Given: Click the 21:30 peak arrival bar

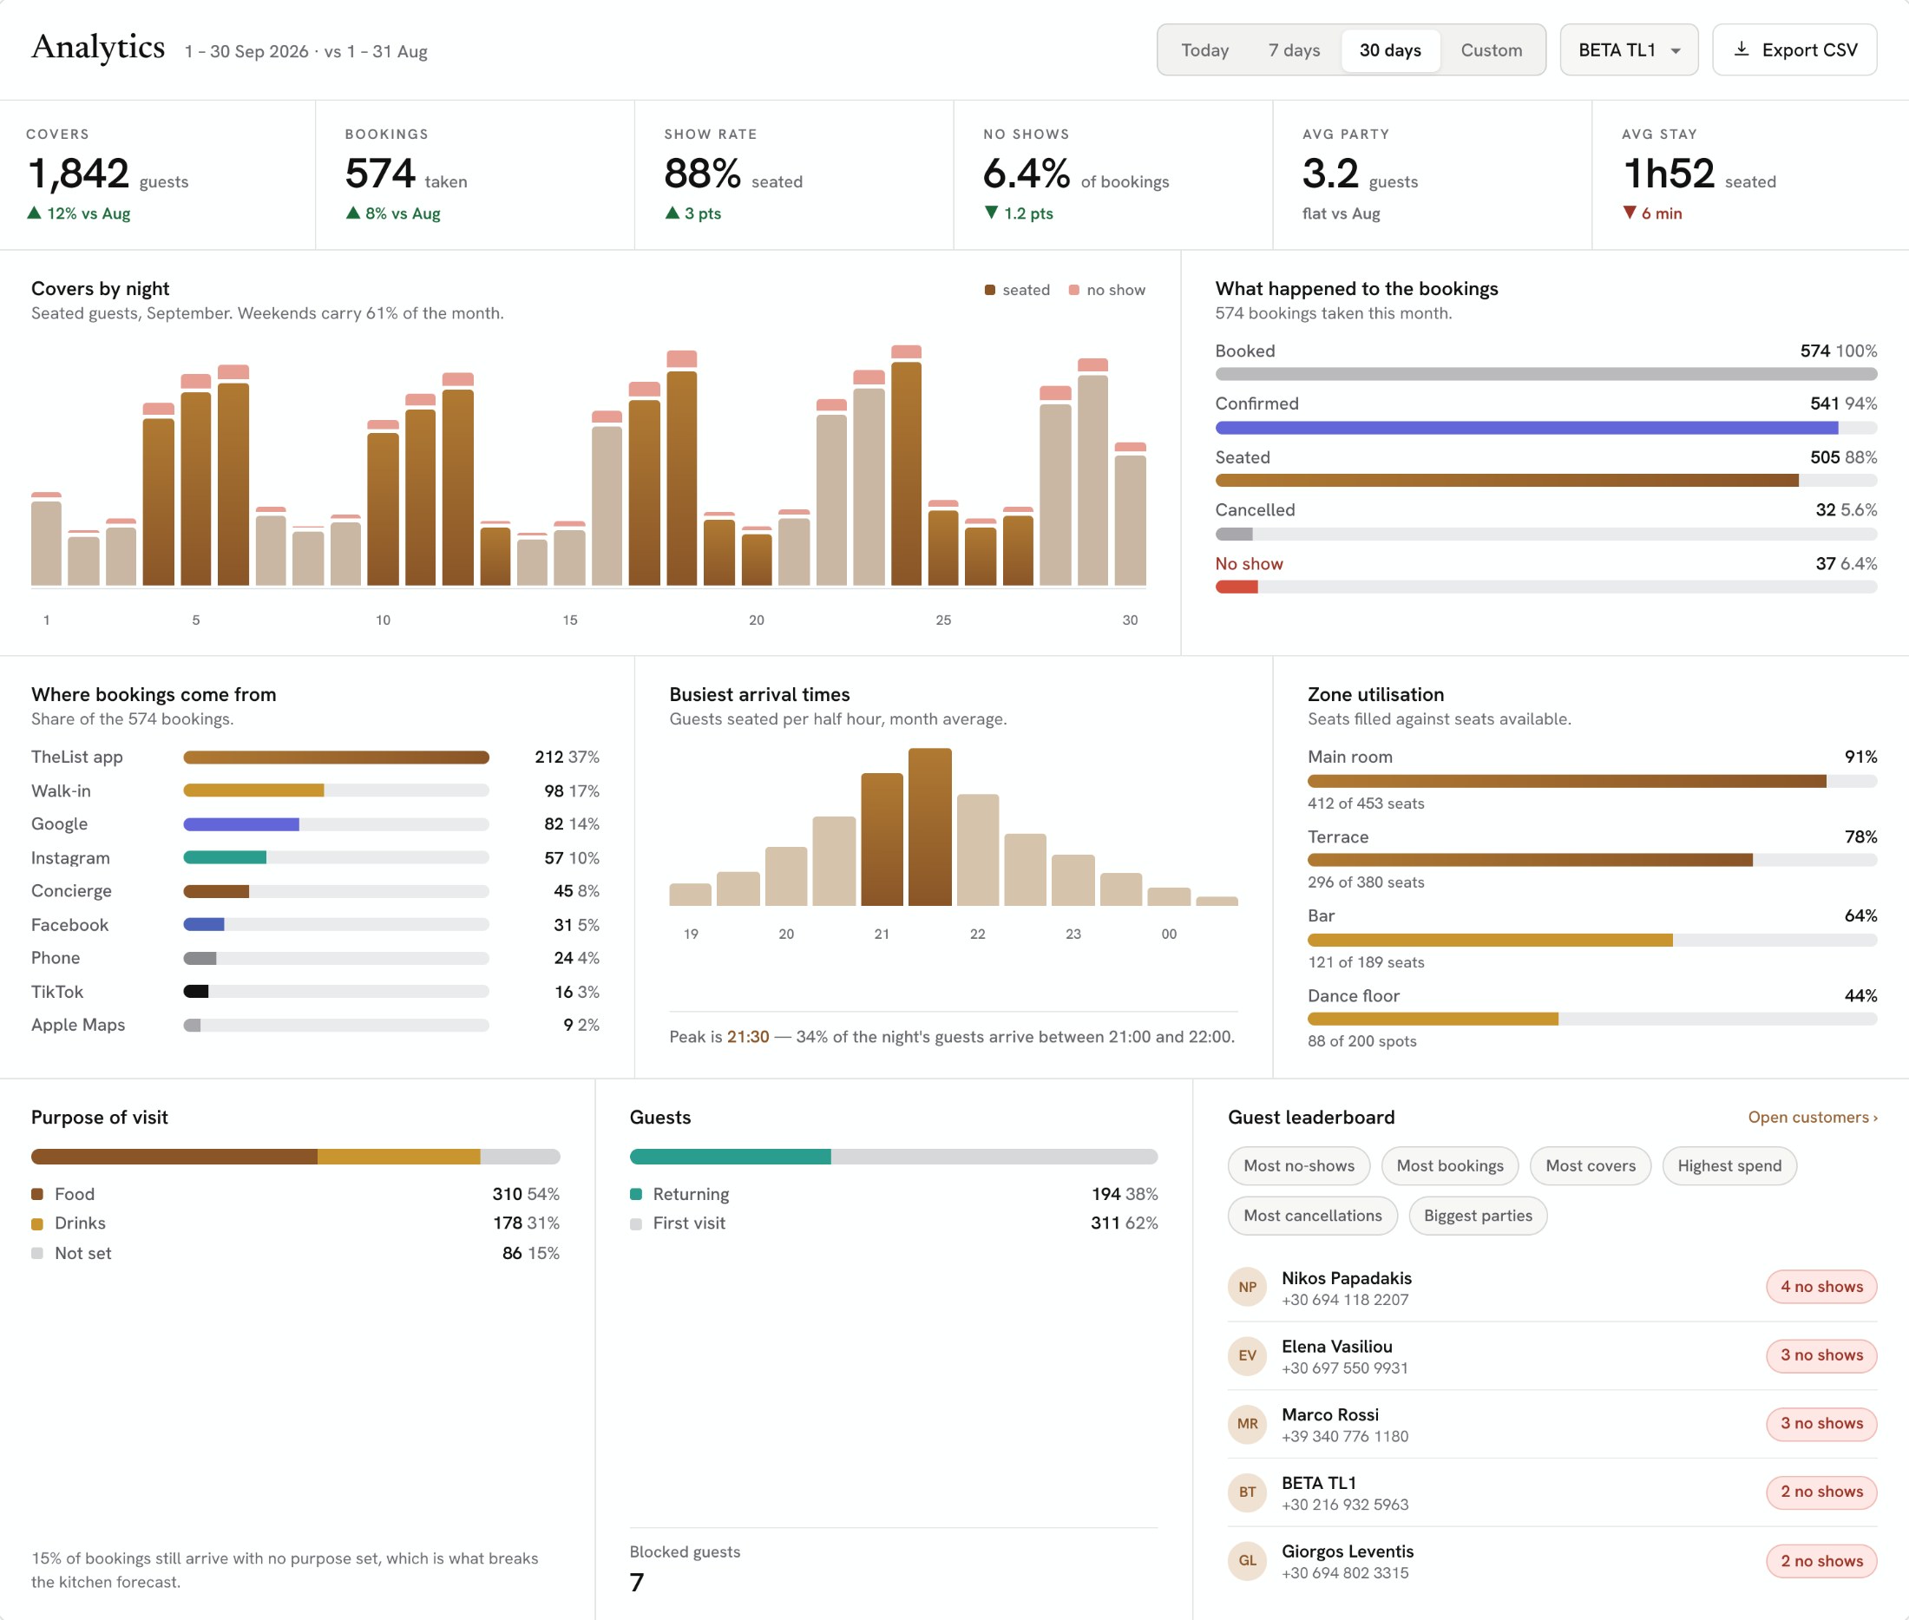Looking at the screenshot, I should pos(929,827).
